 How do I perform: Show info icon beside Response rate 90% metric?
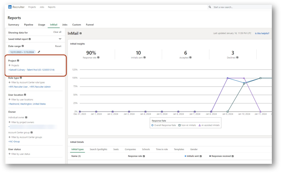98,58
